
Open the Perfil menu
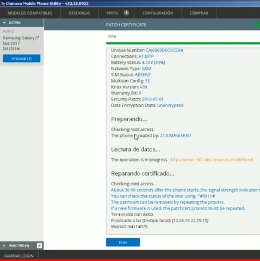click(x=112, y=13)
